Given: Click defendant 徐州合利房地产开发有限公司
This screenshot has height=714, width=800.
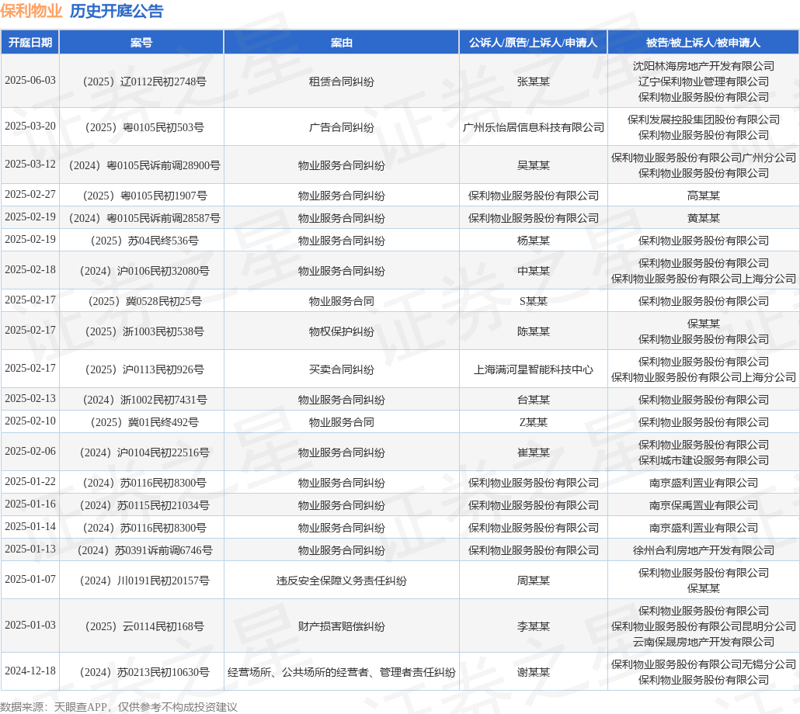Looking at the screenshot, I should (x=704, y=550).
